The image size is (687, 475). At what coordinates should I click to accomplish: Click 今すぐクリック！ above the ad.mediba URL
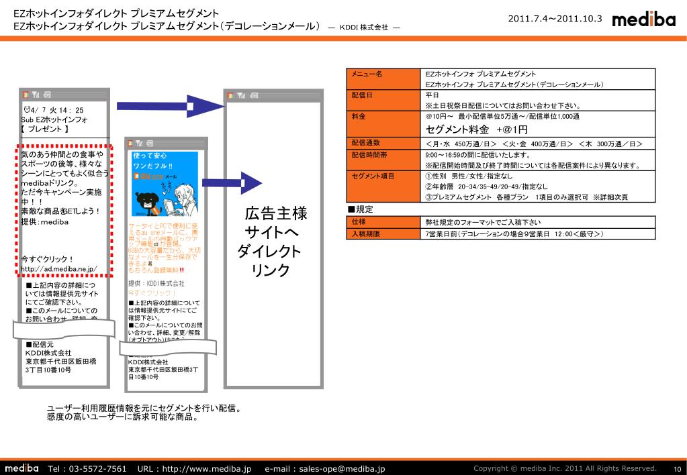[47, 259]
